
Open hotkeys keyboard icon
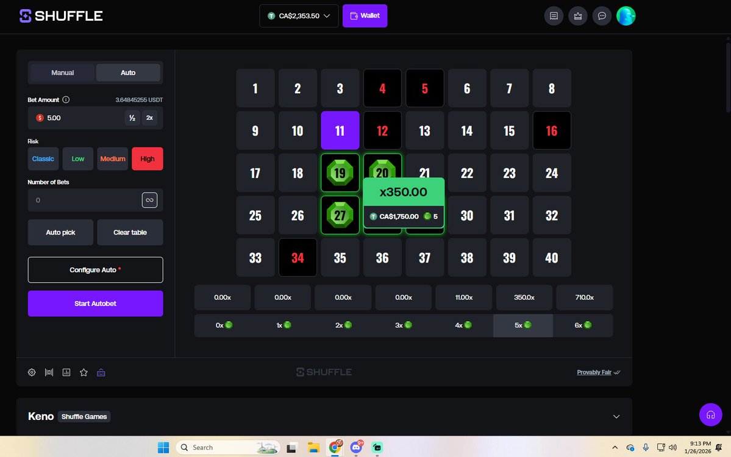[x=101, y=372]
